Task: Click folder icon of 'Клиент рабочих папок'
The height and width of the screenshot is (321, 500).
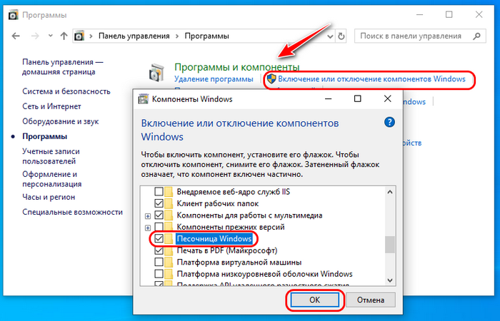Action: 169,203
